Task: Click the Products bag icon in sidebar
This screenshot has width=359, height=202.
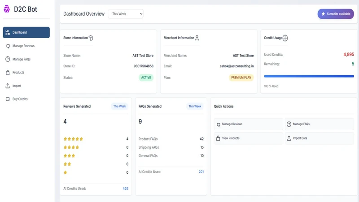Action: [8, 72]
